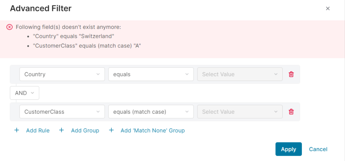Apply the filter

pyautogui.click(x=288, y=149)
